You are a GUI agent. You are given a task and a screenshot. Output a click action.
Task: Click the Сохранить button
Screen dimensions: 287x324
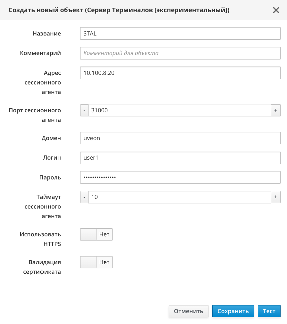(x=233, y=311)
